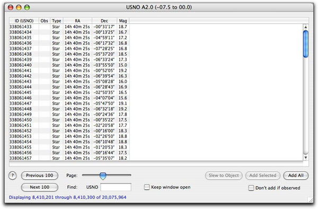Screen dimensions: 318x209
Task: Sort by the Mag column header
Action: 123,21
